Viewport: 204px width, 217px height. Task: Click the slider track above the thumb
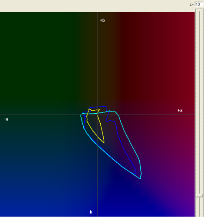(x=199, y=101)
